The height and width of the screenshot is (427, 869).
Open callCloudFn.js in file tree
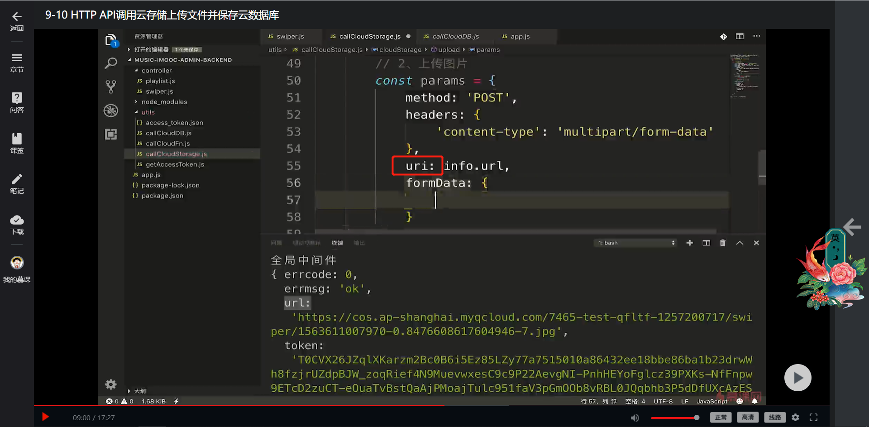click(x=167, y=144)
